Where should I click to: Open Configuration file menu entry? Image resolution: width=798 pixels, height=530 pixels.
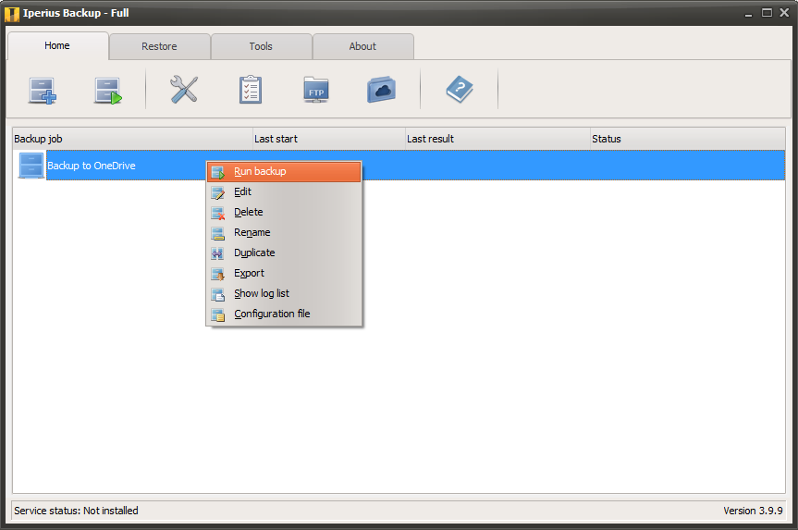pos(284,314)
